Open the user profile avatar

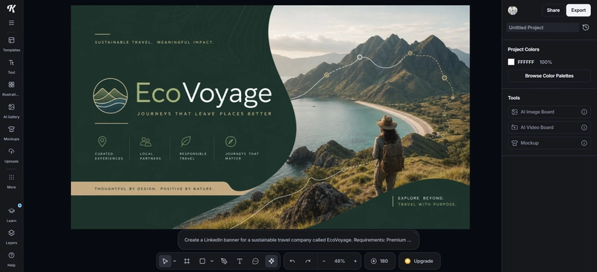[x=513, y=10]
